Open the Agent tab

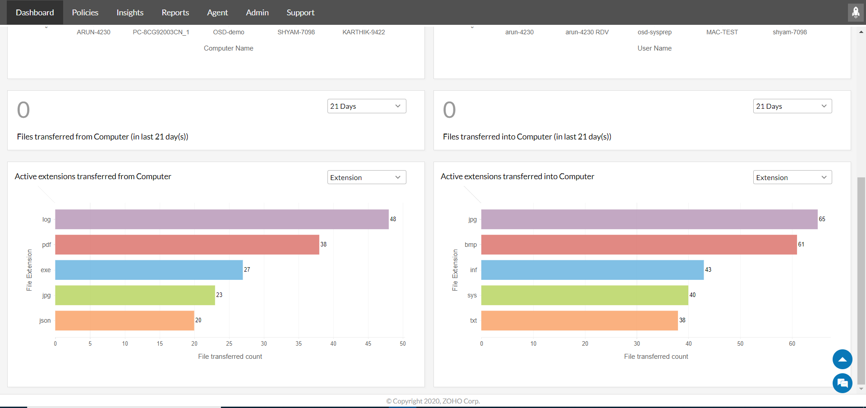tap(217, 13)
